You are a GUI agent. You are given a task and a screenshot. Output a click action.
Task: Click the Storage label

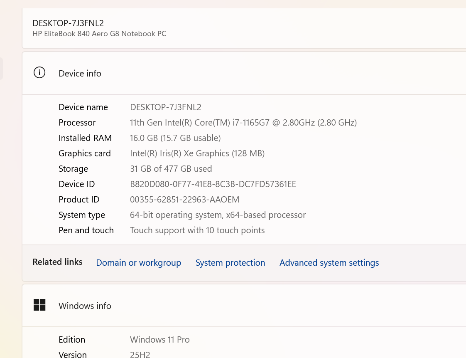click(x=73, y=169)
